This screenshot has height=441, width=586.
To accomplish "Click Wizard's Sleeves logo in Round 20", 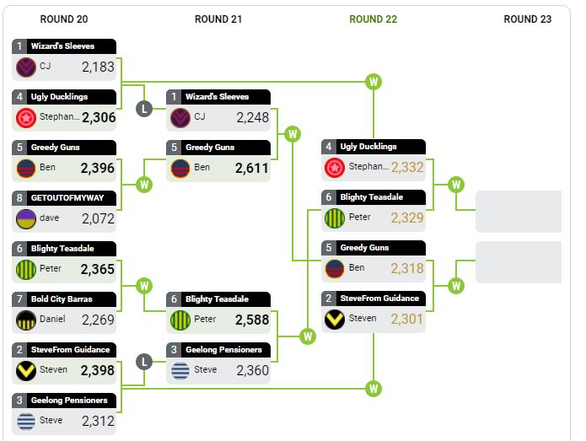I will coord(26,67).
